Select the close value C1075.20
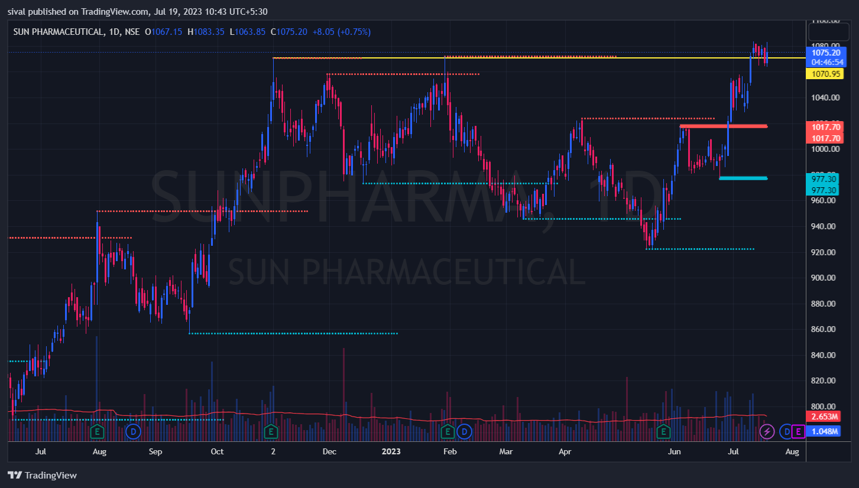859x488 pixels. click(289, 32)
